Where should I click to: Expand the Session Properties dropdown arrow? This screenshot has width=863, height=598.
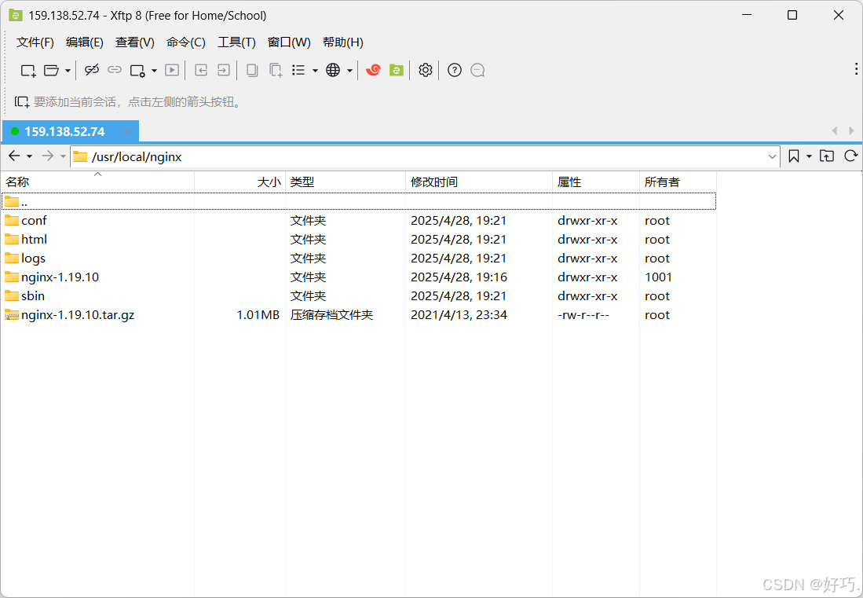[x=154, y=71]
